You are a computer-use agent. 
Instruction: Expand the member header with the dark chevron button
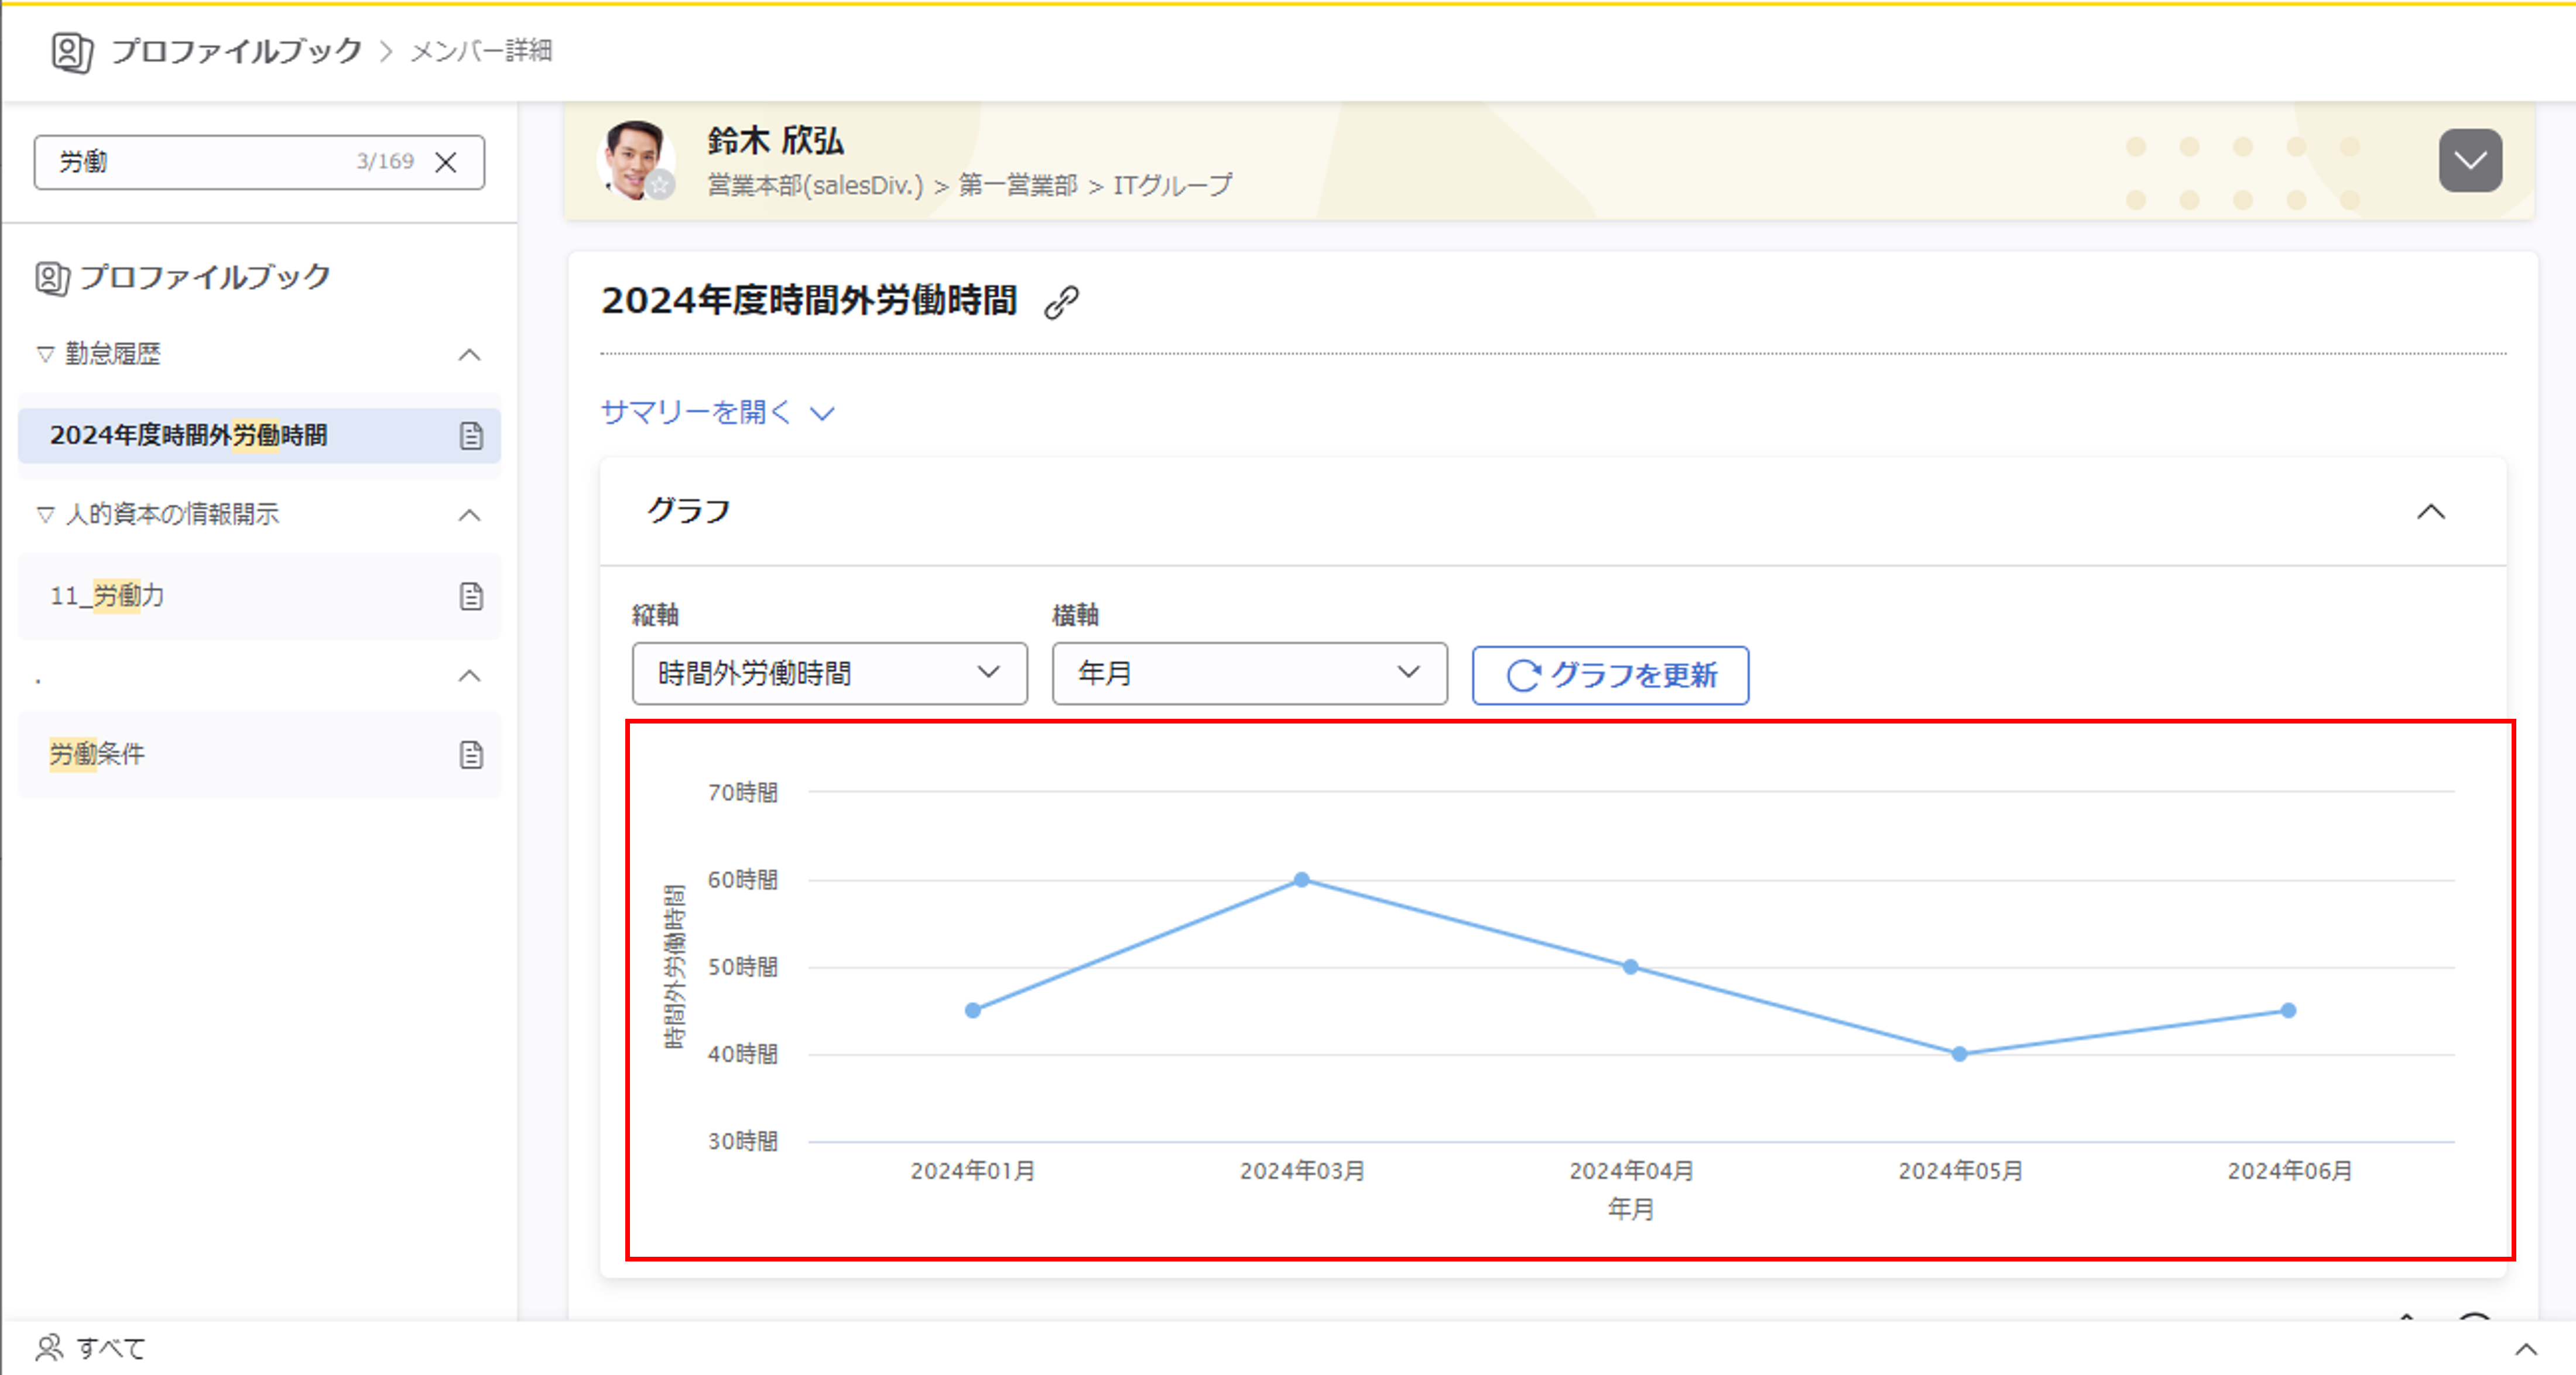click(x=2470, y=160)
